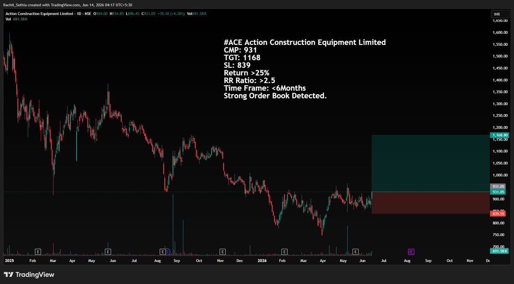This screenshot has height=284, width=514.
Task: Click the 'TGT: 1168' annotation line
Action: 242,58
